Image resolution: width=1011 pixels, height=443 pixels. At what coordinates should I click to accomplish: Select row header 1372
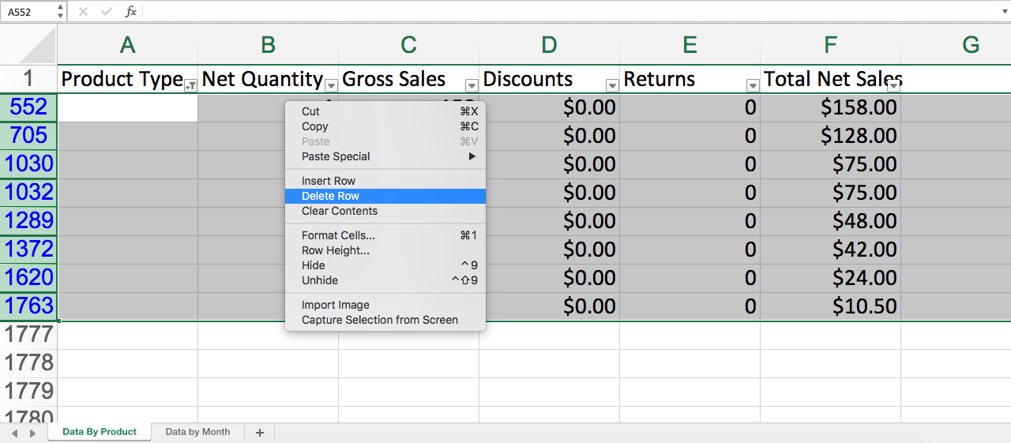(x=28, y=249)
